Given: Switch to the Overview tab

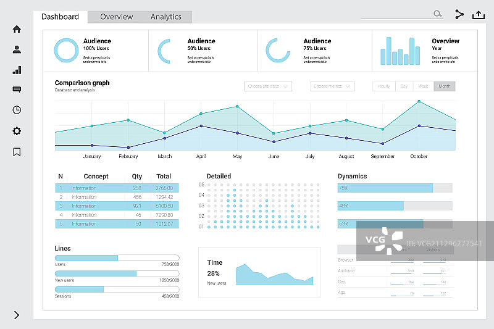Looking at the screenshot, I should tap(116, 17).
